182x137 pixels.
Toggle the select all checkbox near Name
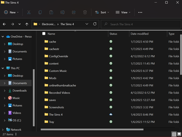(x=44, y=33)
